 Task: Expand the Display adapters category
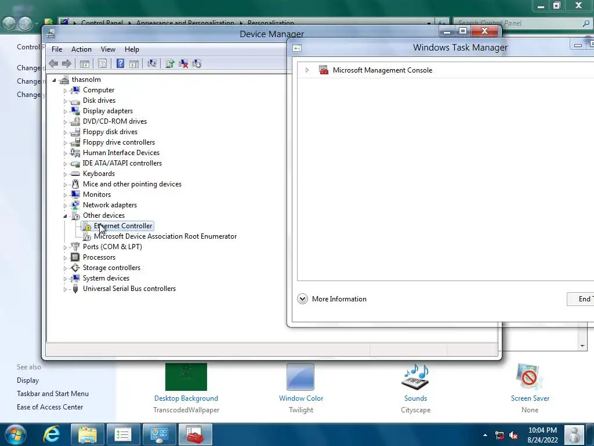[65, 111]
